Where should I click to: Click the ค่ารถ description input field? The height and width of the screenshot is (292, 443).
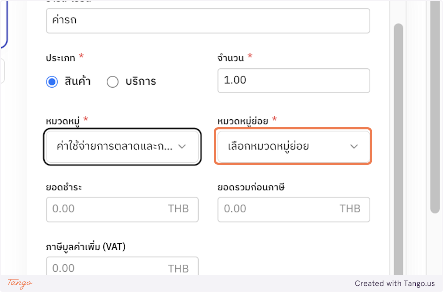pos(208,21)
